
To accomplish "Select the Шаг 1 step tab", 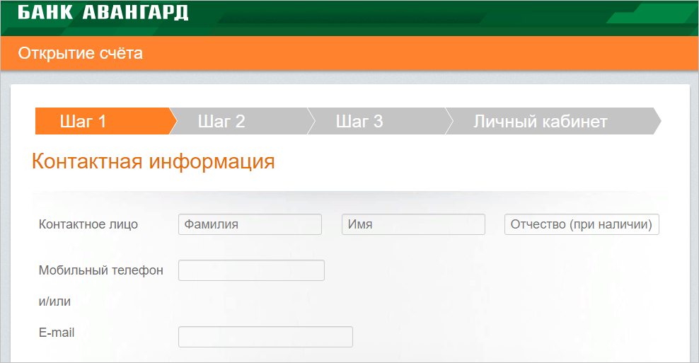I will tap(105, 121).
